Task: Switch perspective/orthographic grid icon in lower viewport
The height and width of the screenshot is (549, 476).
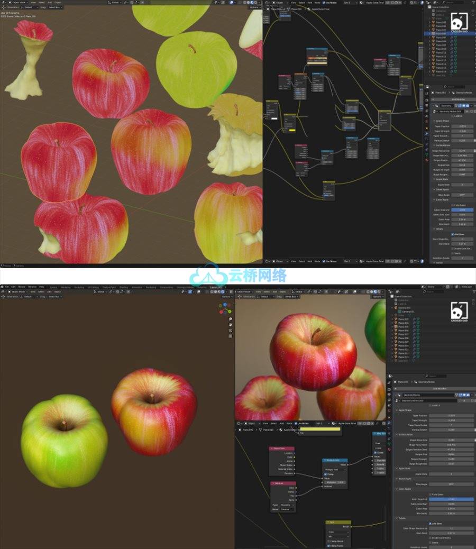Action: pos(230,336)
